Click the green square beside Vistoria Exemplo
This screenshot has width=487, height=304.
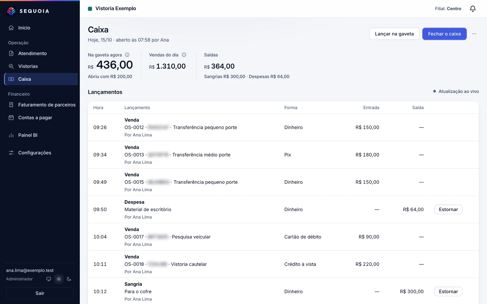tap(90, 9)
